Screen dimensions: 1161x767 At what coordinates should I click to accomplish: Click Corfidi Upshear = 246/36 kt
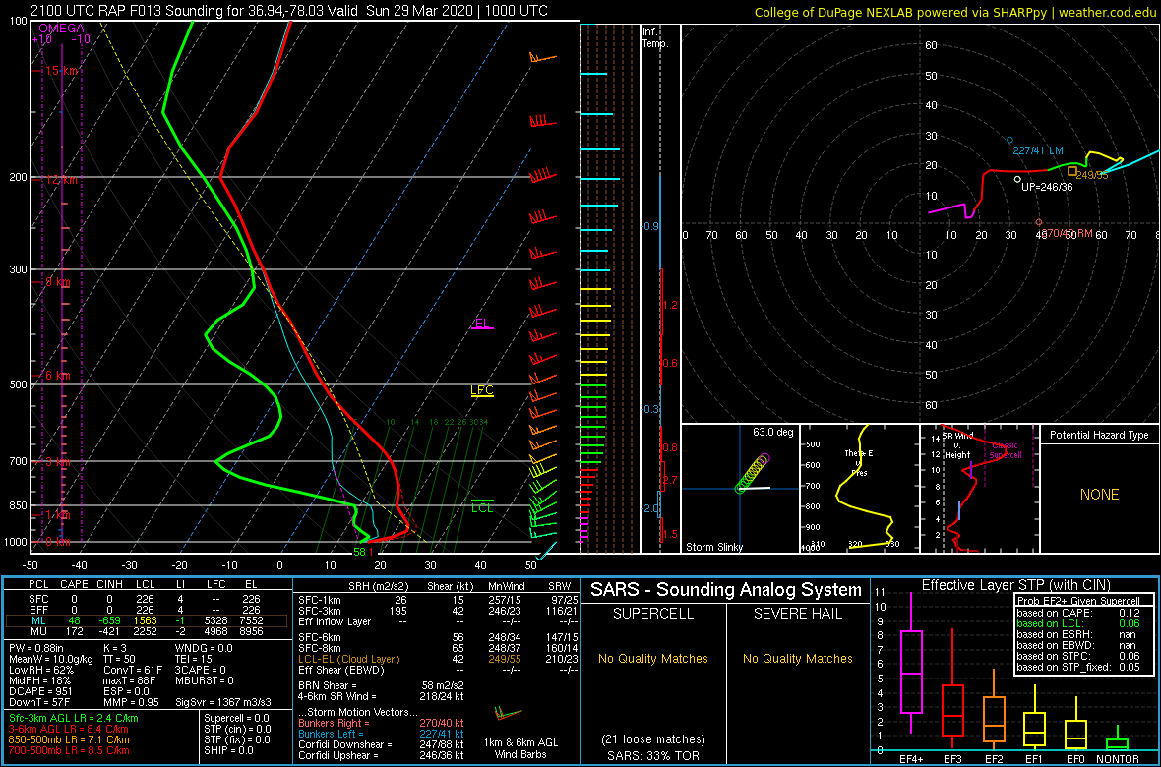(x=380, y=756)
